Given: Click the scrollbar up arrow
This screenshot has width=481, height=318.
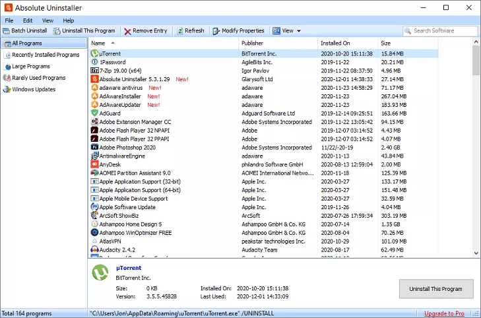Looking at the screenshot, I should pyautogui.click(x=476, y=42).
